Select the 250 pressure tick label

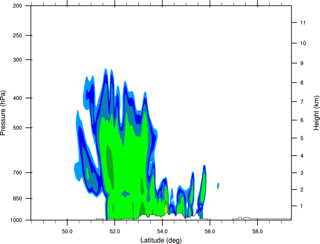tap(17, 35)
